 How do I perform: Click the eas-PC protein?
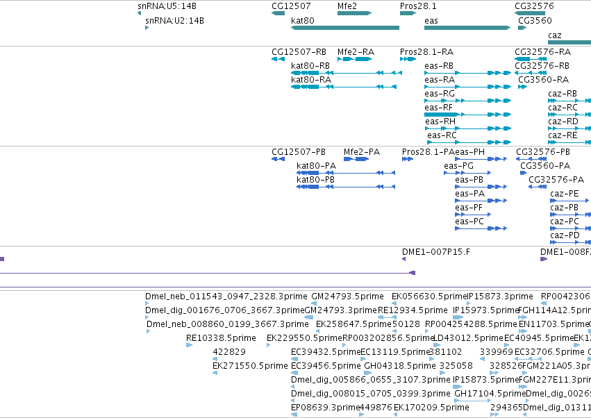coord(481,228)
